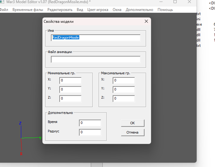Close the Свойства модели dialog
Image resolution: width=215 pixels, height=167 pixels.
[146, 21]
